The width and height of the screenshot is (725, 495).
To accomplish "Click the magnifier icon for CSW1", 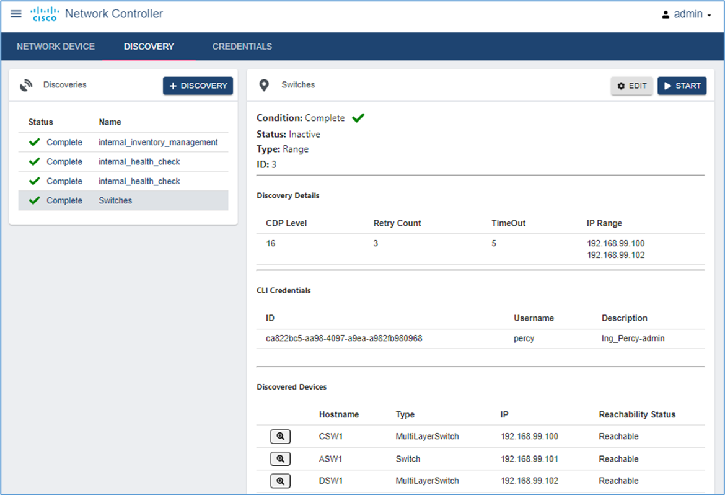I will pos(281,437).
